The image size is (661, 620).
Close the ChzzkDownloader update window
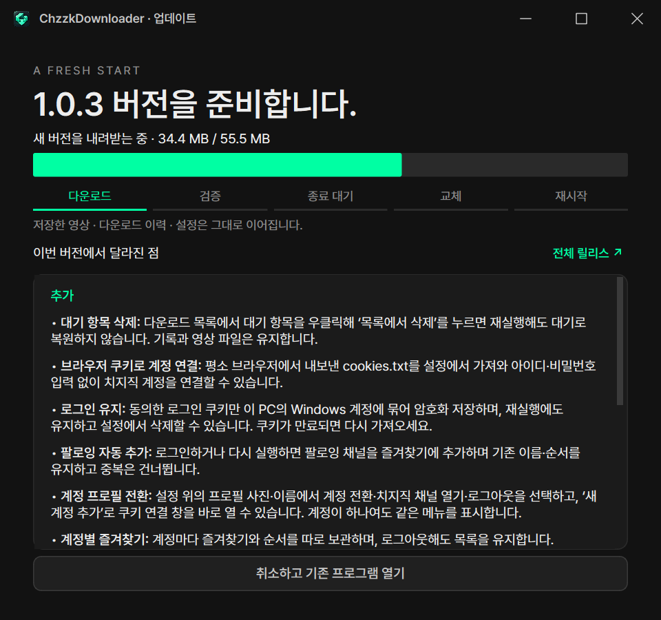637,19
